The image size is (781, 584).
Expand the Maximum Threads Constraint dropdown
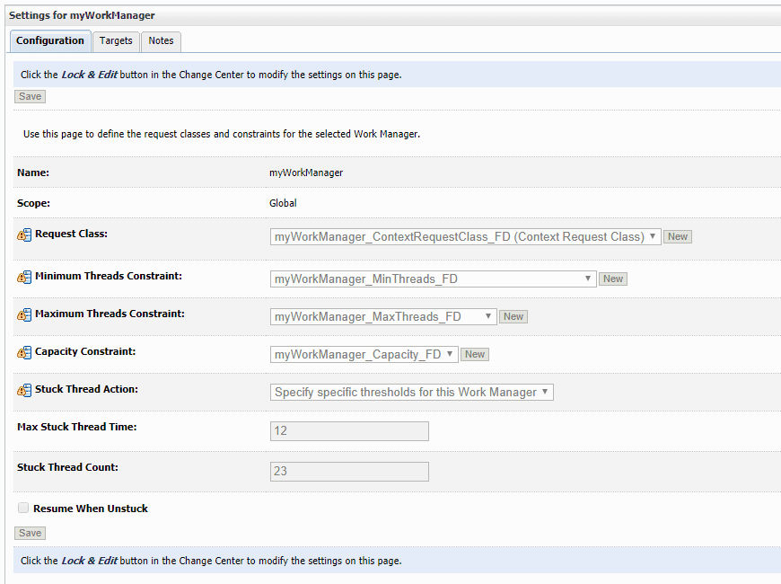(383, 316)
